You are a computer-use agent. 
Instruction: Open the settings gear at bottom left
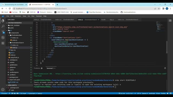(x=3, y=89)
